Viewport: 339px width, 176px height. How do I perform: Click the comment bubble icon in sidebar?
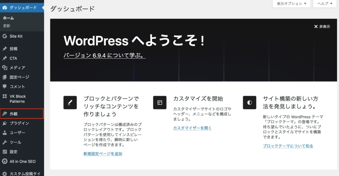click(5, 87)
